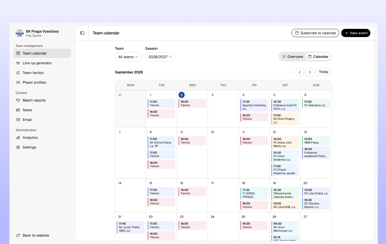This screenshot has height=244, width=386.
Task: Follow Back to website link
Action: pyautogui.click(x=42, y=235)
